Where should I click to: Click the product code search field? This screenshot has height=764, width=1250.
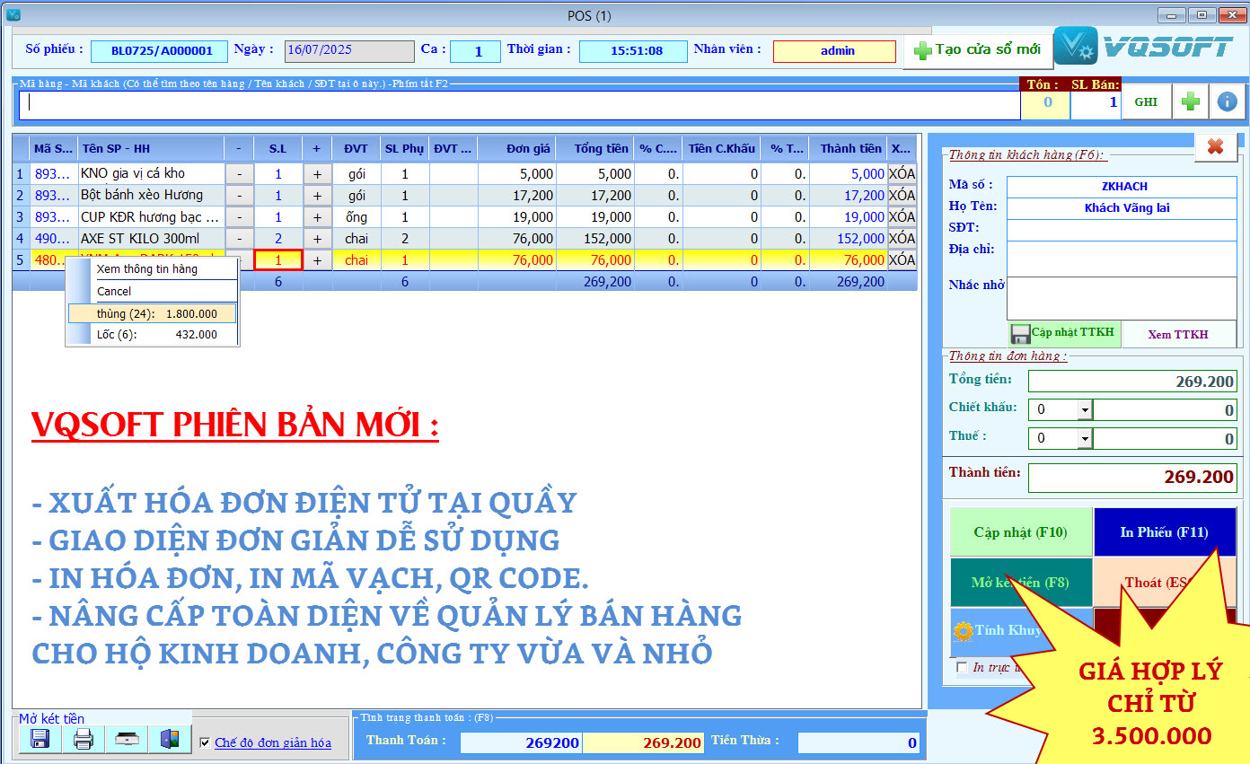pyautogui.click(x=520, y=103)
